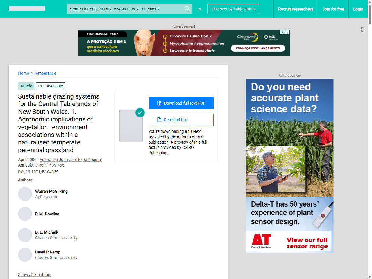Close the ad with circled X icon

coord(362,29)
